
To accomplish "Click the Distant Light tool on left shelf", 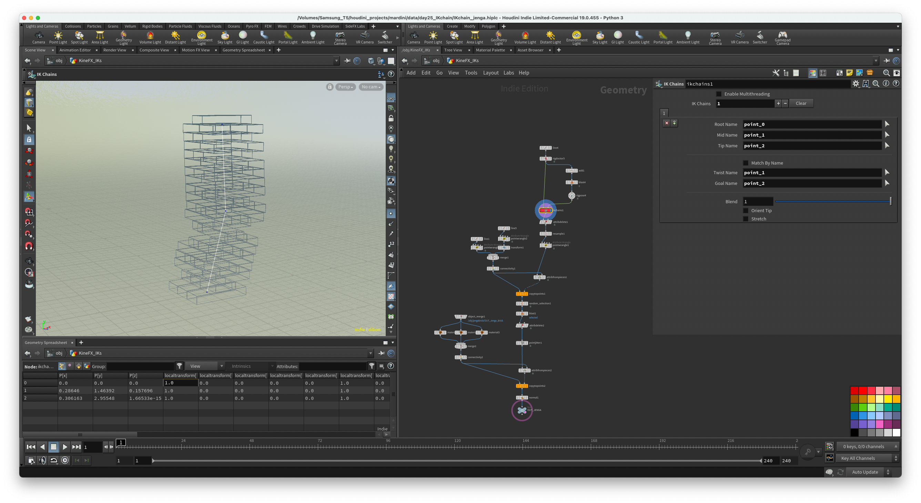I will [x=175, y=37].
